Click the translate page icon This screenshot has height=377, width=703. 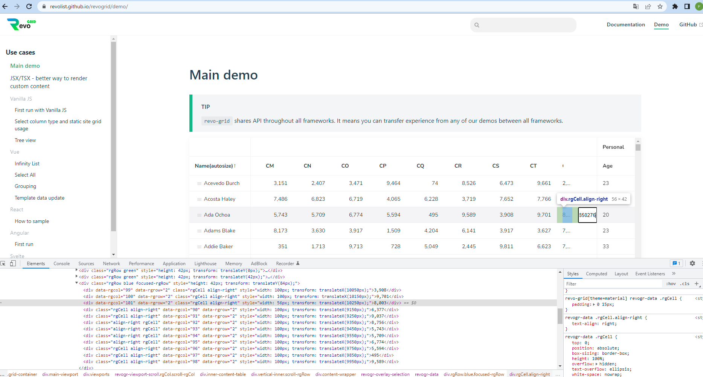636,6
